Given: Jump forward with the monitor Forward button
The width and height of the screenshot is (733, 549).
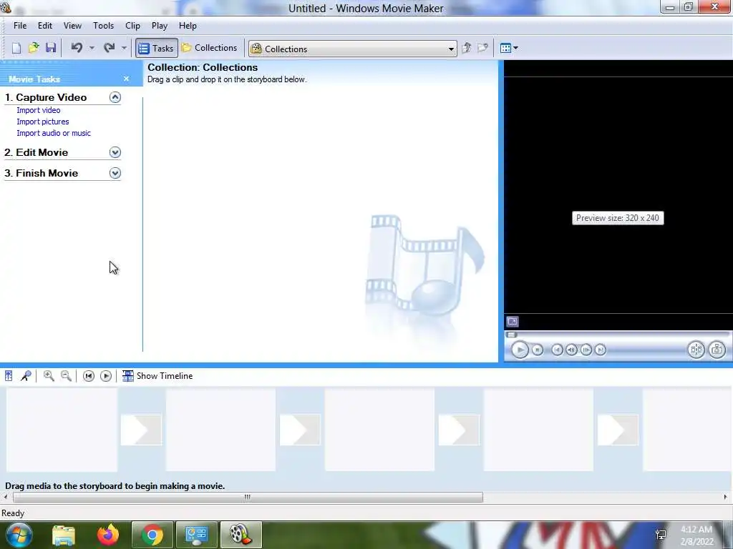Looking at the screenshot, I should 601,350.
